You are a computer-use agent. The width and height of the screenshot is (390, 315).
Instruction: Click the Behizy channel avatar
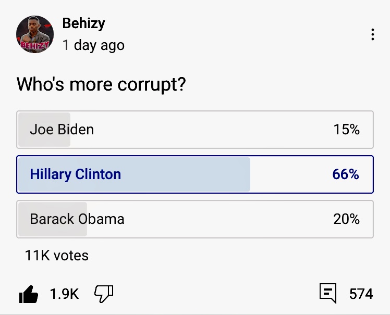(x=35, y=34)
